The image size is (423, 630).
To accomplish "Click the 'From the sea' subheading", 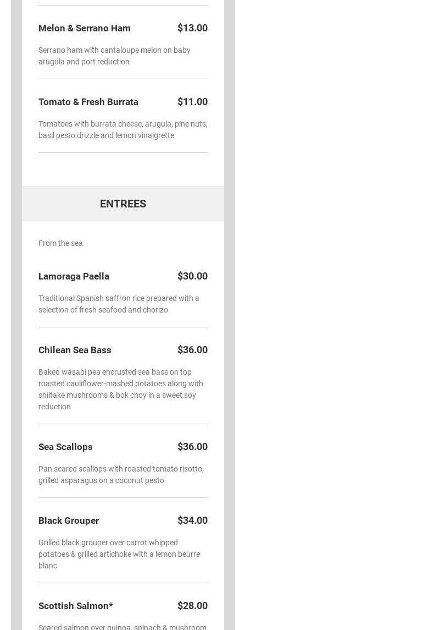I will [x=60, y=243].
